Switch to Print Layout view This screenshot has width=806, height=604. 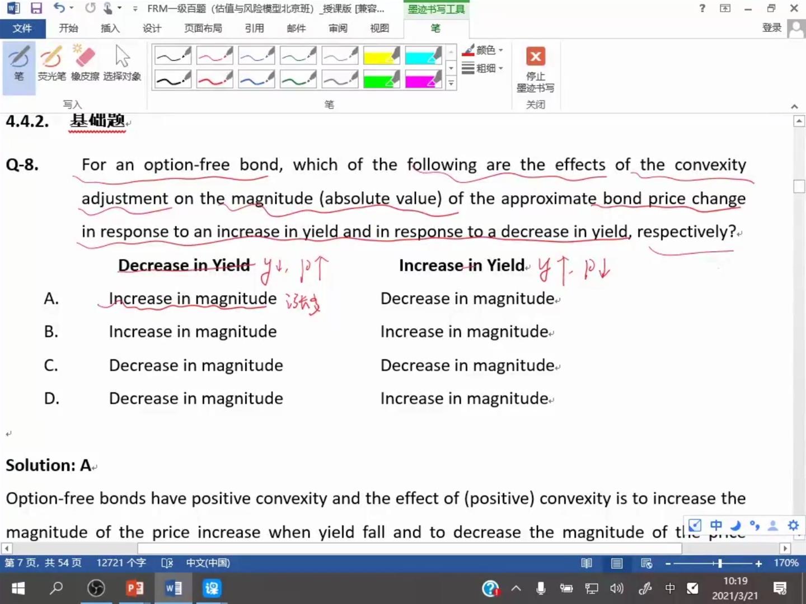click(616, 563)
